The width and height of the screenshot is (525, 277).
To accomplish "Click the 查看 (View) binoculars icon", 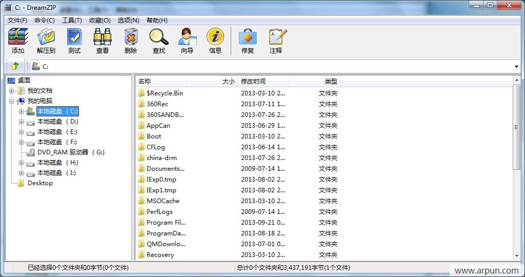I will [x=103, y=36].
